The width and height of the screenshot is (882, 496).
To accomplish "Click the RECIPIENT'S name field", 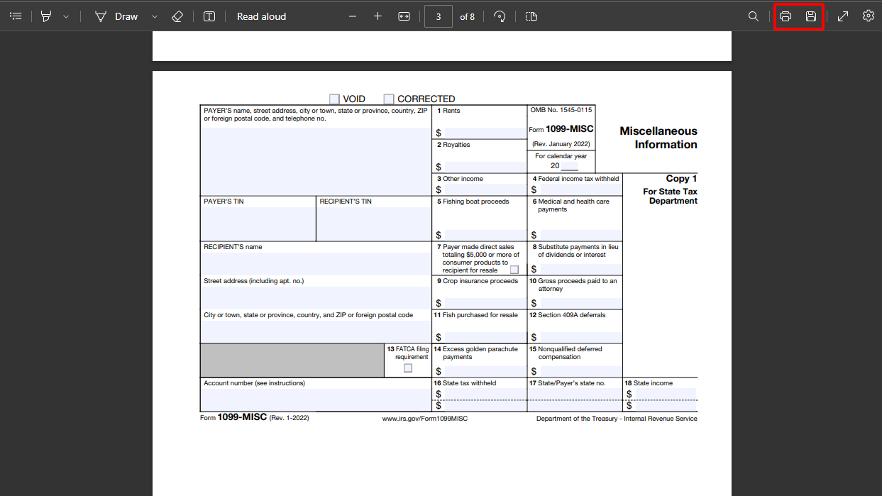I will (x=316, y=263).
